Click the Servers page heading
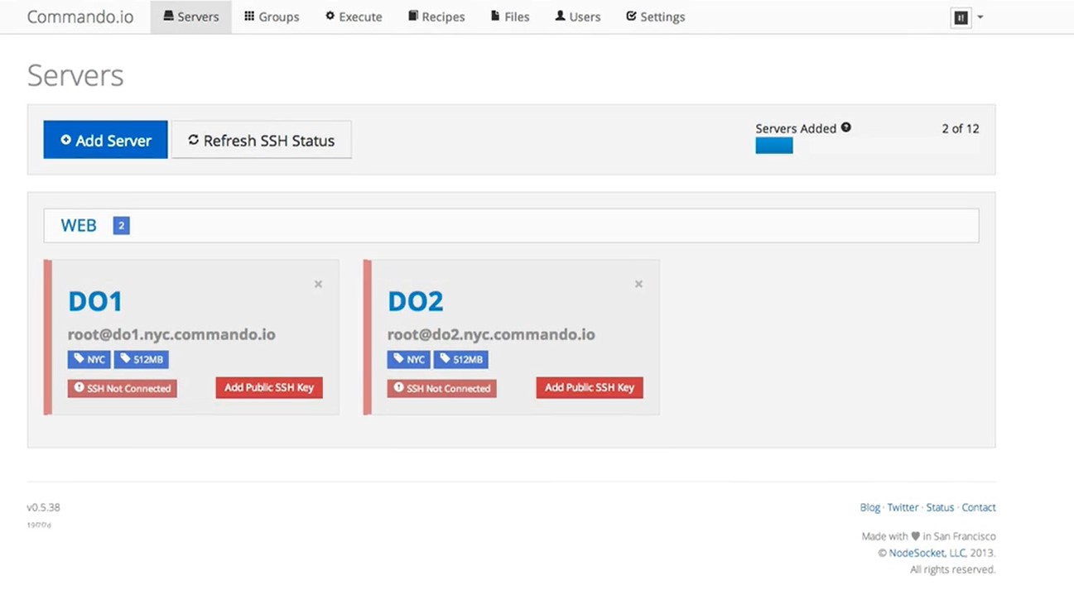The width and height of the screenshot is (1074, 609). (x=75, y=75)
